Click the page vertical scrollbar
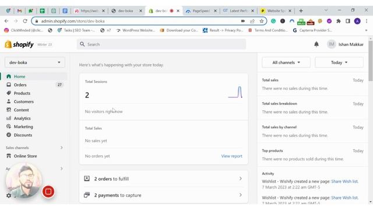The height and width of the screenshot is (210, 373). [371, 61]
